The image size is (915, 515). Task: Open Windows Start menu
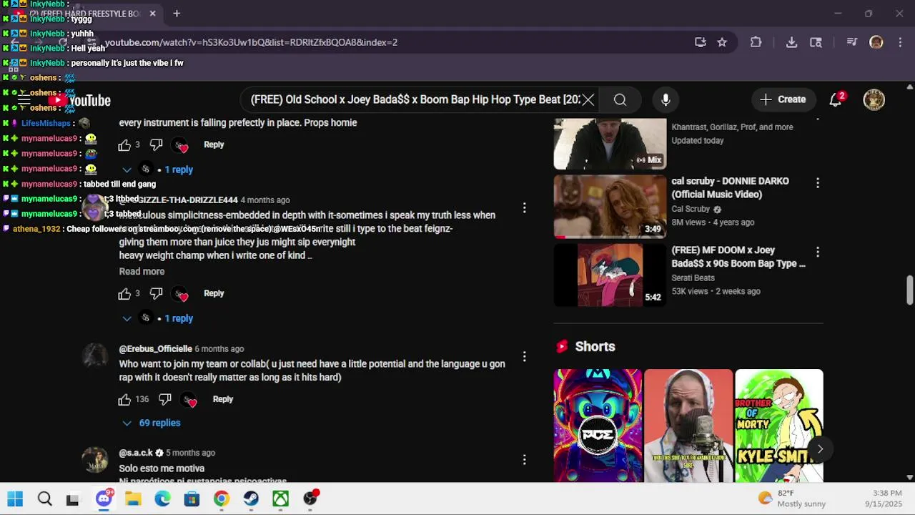pyautogui.click(x=15, y=499)
